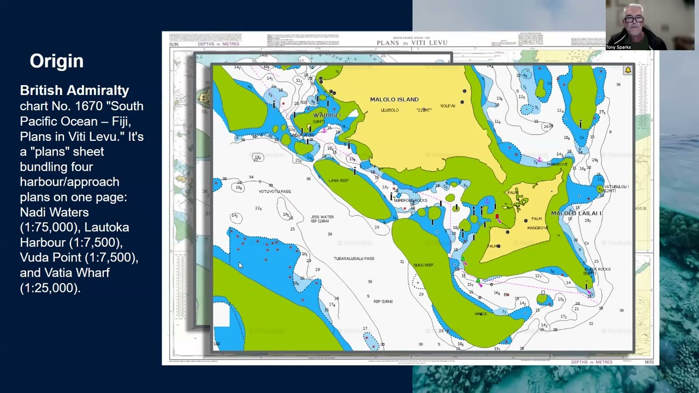Click the yellow bell icon on the chart
Image resolution: width=699 pixels, height=393 pixels.
(x=628, y=70)
